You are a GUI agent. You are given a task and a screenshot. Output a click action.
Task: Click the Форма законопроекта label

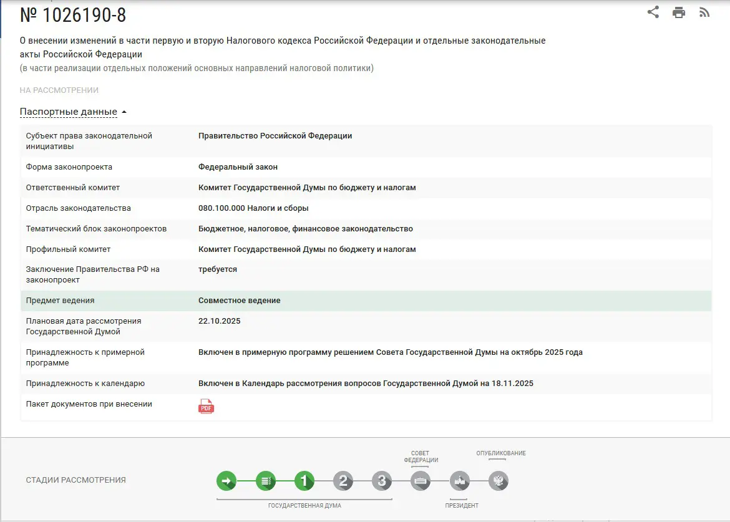pos(69,167)
